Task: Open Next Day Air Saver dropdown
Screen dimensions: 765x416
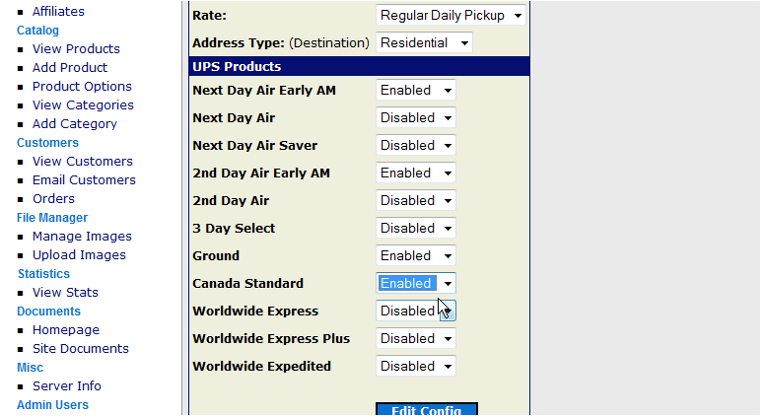Action: coord(416,145)
